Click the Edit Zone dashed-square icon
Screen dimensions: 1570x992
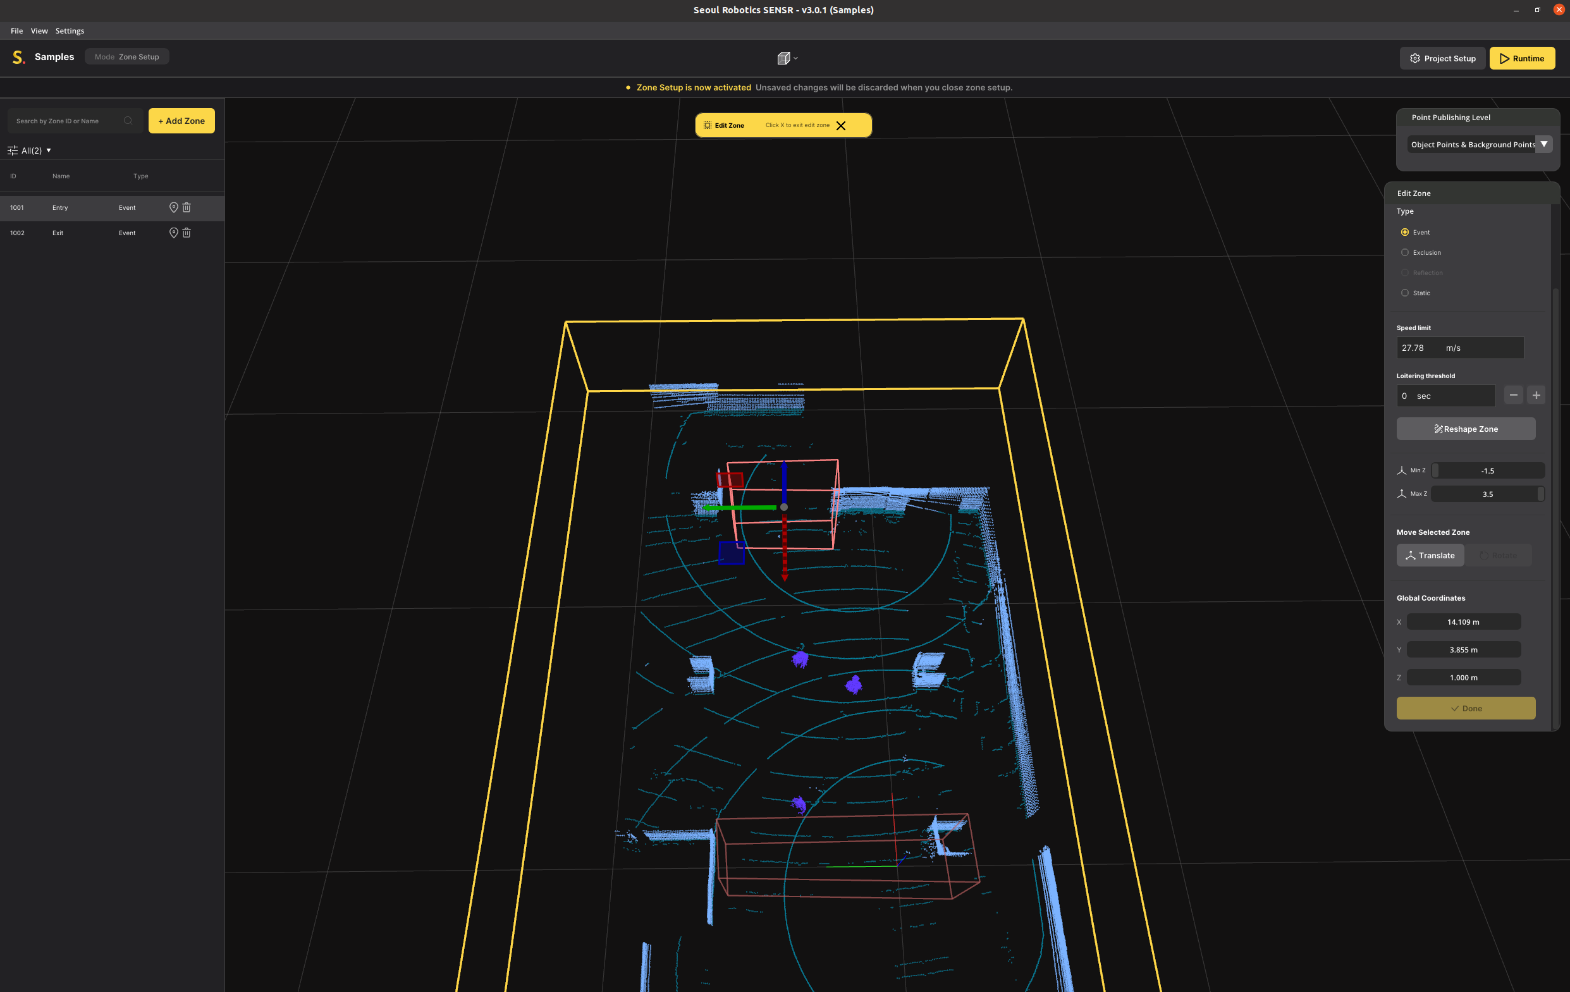pos(708,125)
